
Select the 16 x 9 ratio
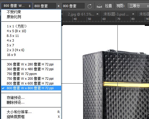point(31,55)
